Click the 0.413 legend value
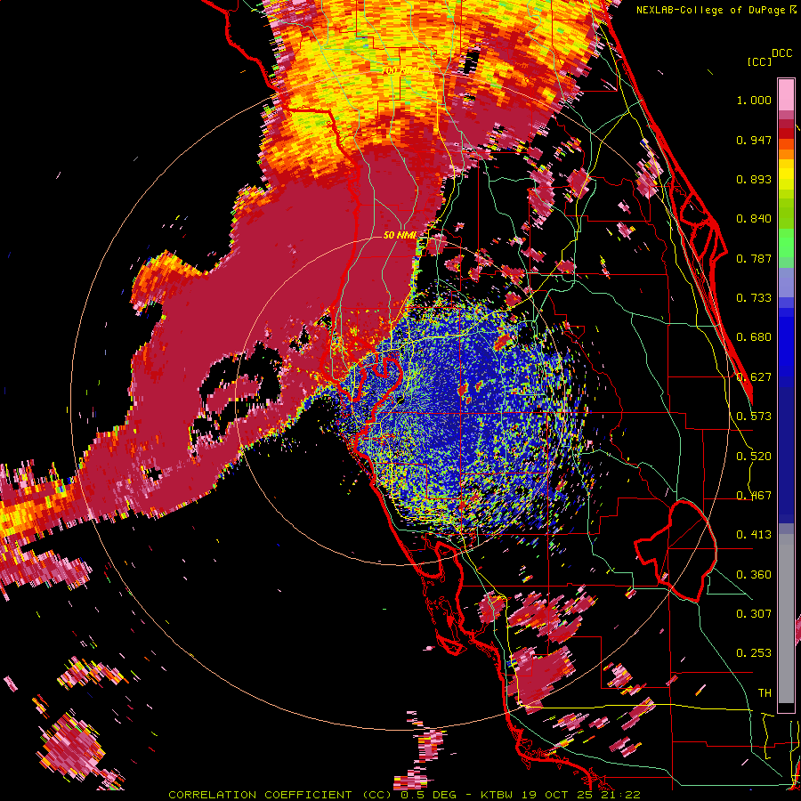Screen dimensions: 801x801 (x=754, y=535)
